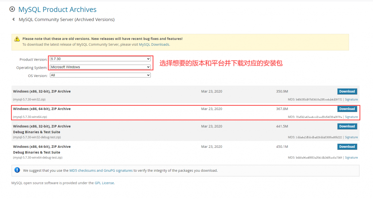Download 64-bit Debug Binaries & Test Suite

[347, 147]
